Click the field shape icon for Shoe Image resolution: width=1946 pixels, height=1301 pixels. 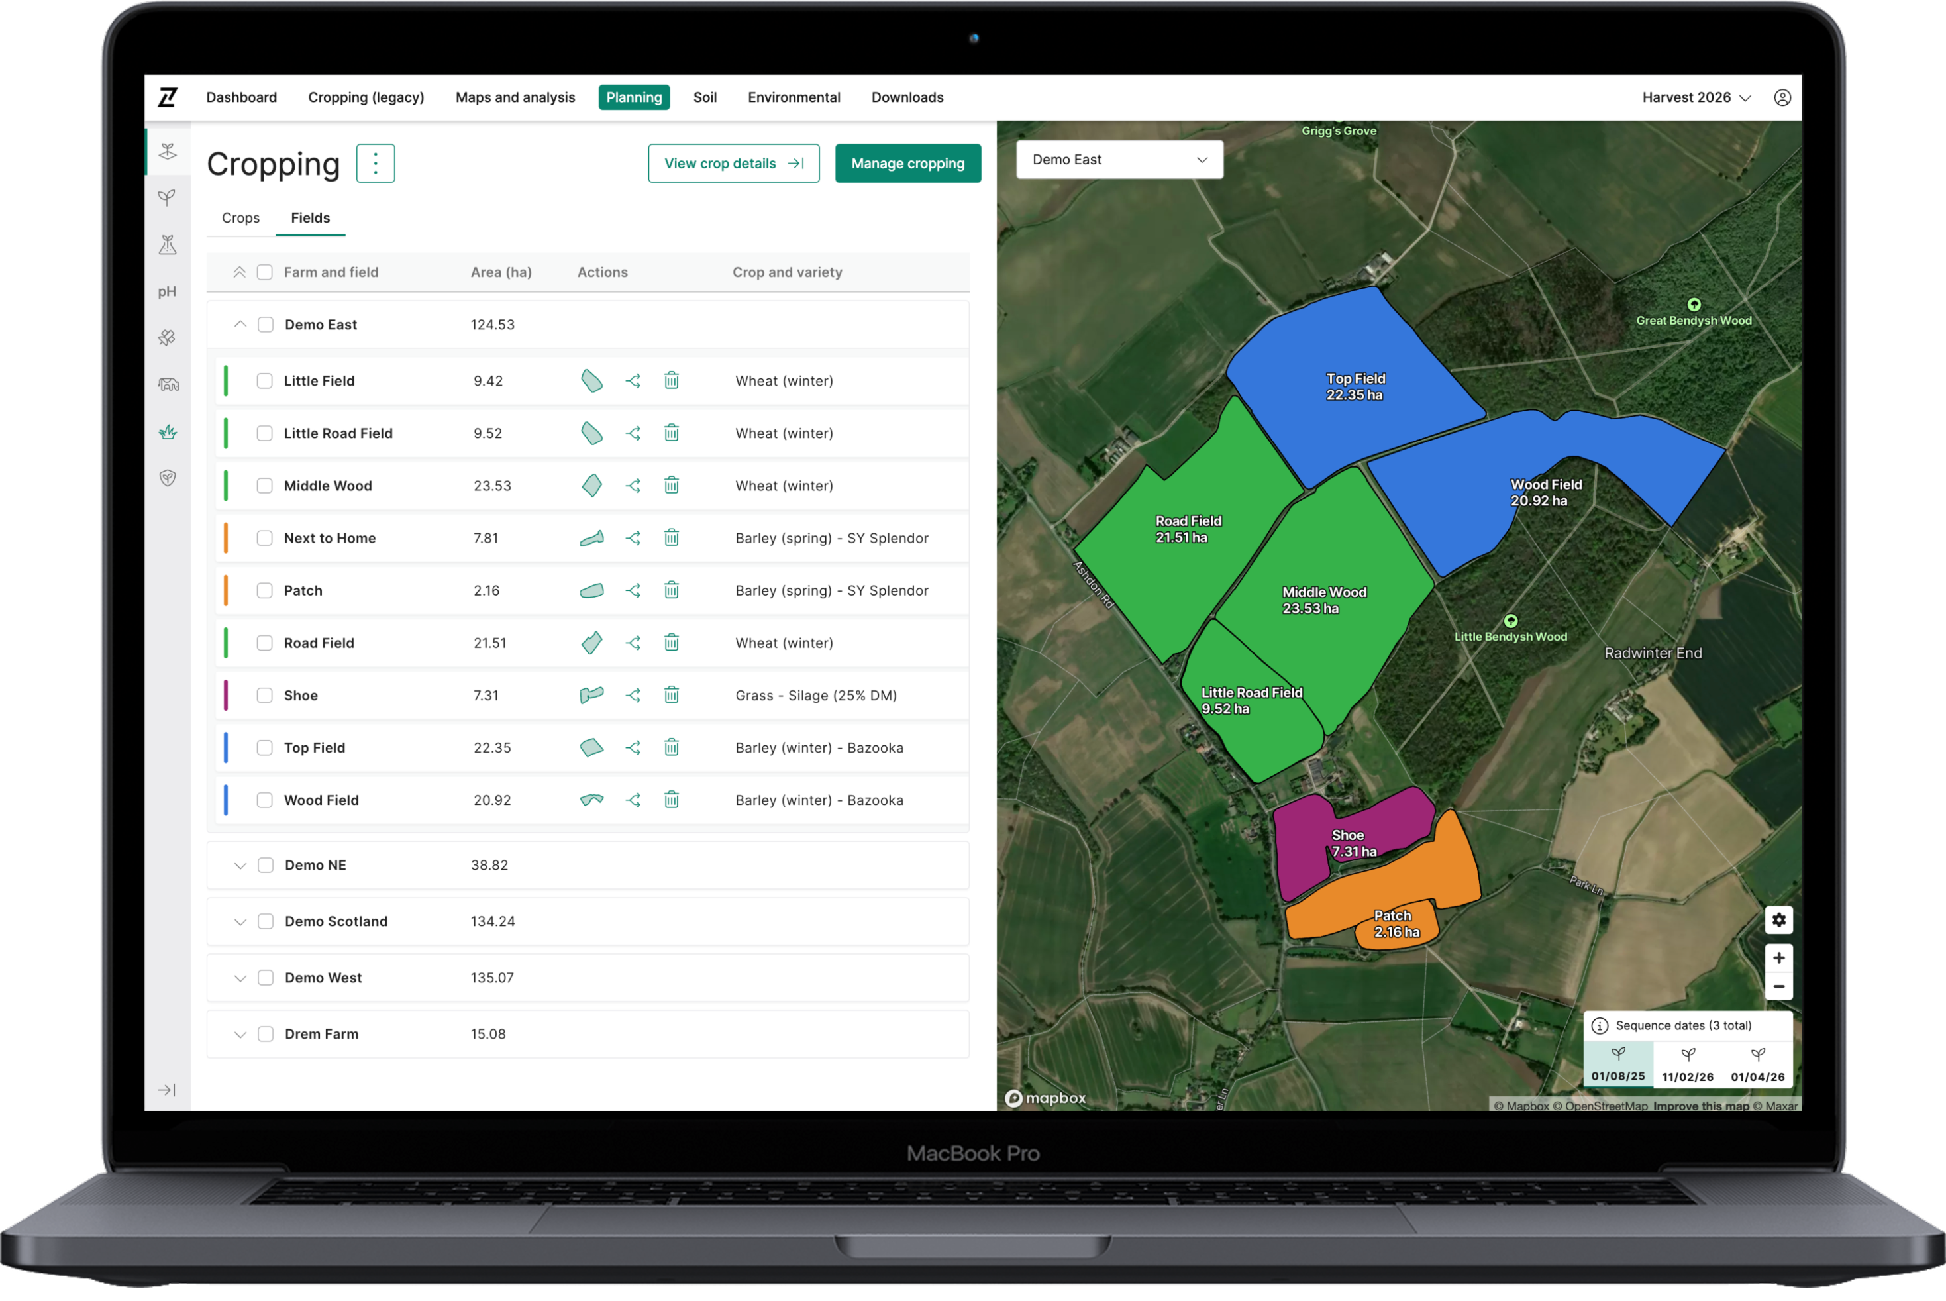[x=591, y=696]
